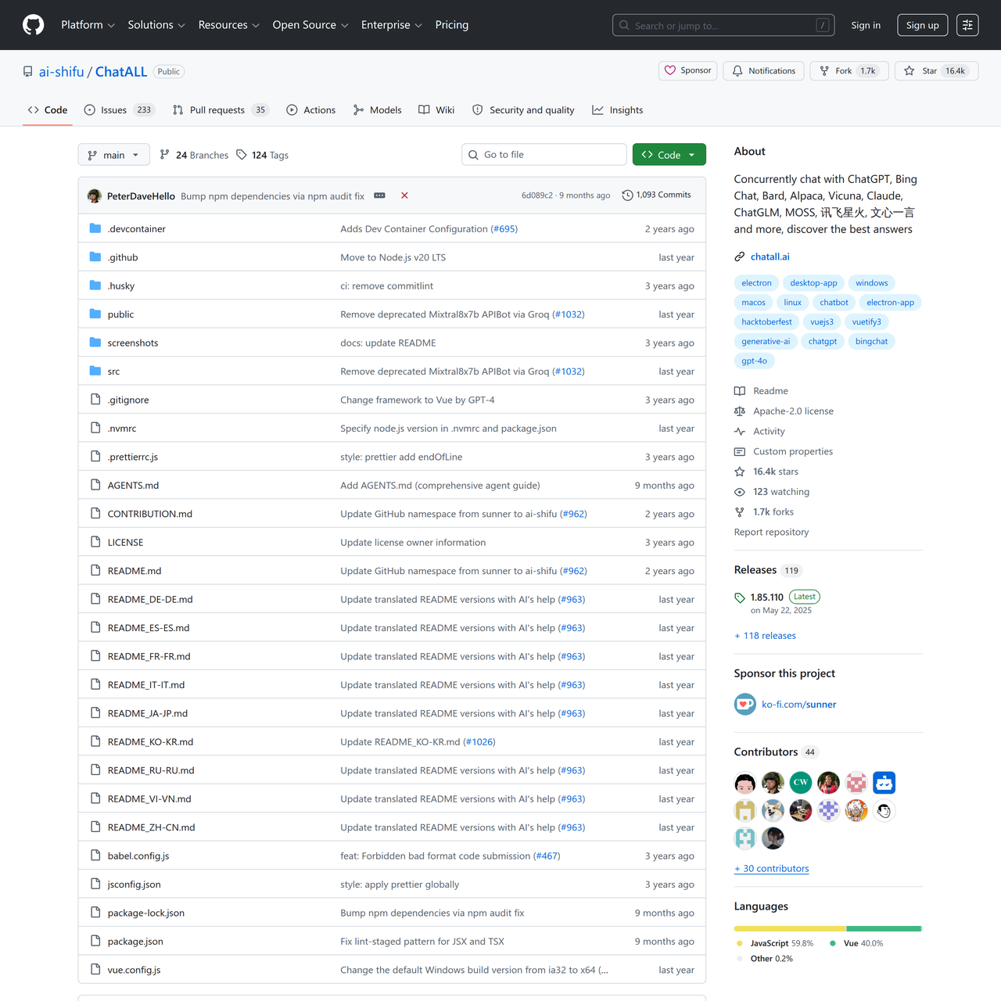Switch to the Issues tab
The image size is (1001, 1001).
point(119,110)
